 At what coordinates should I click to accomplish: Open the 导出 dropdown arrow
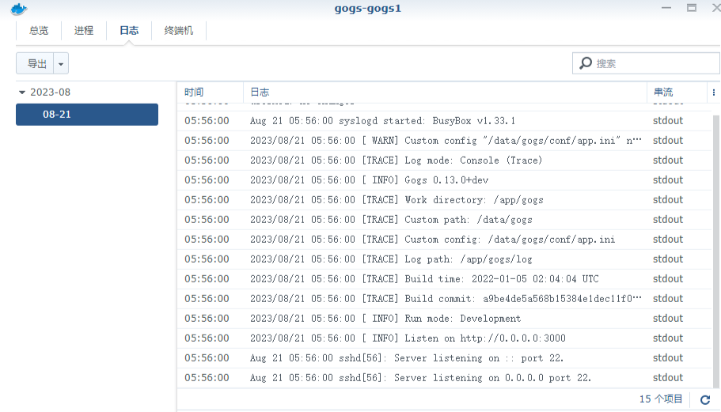[61, 63]
